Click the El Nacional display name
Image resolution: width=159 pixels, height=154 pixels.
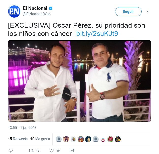coord(35,8)
